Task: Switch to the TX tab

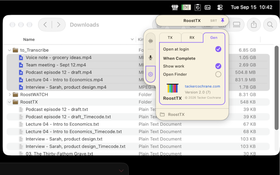Action: coord(170,38)
